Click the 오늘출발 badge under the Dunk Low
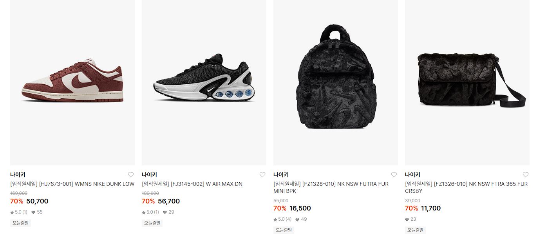This screenshot has height=234, width=537. [x=20, y=223]
